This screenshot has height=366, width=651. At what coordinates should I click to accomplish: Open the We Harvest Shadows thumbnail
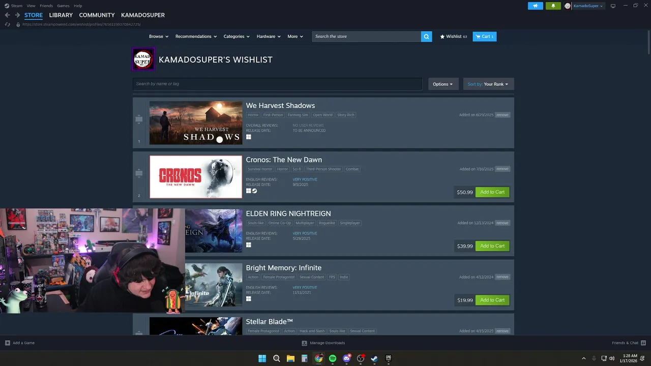[196, 123]
